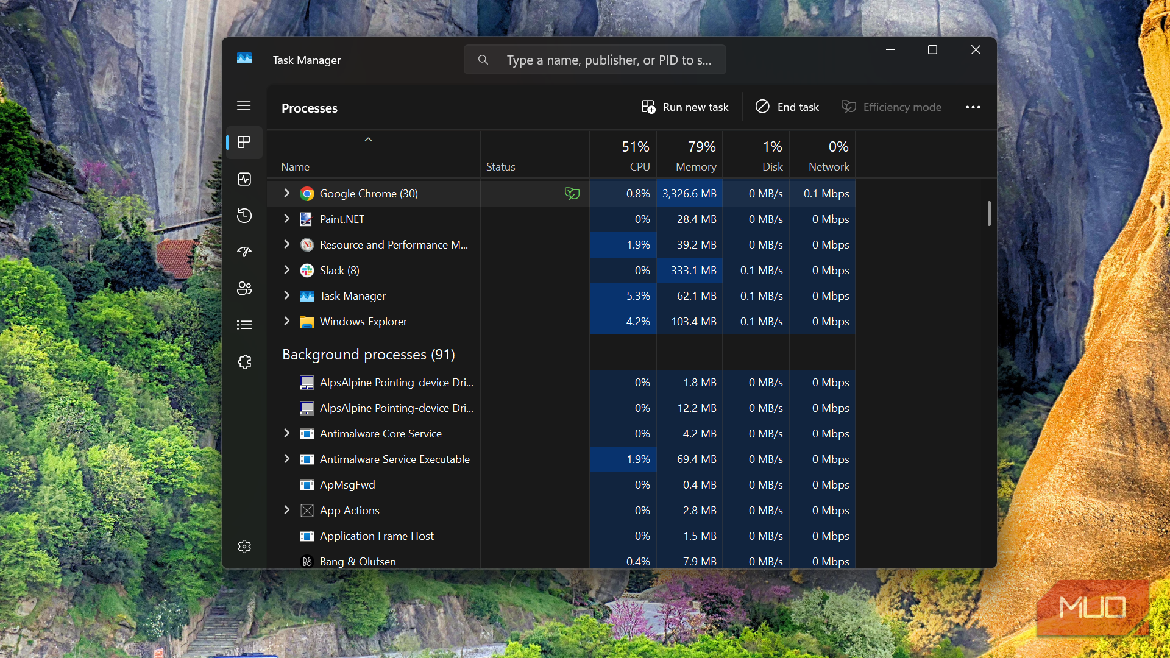The width and height of the screenshot is (1170, 658).
Task: Click the Bang & Olufsen process icon
Action: pyautogui.click(x=307, y=562)
